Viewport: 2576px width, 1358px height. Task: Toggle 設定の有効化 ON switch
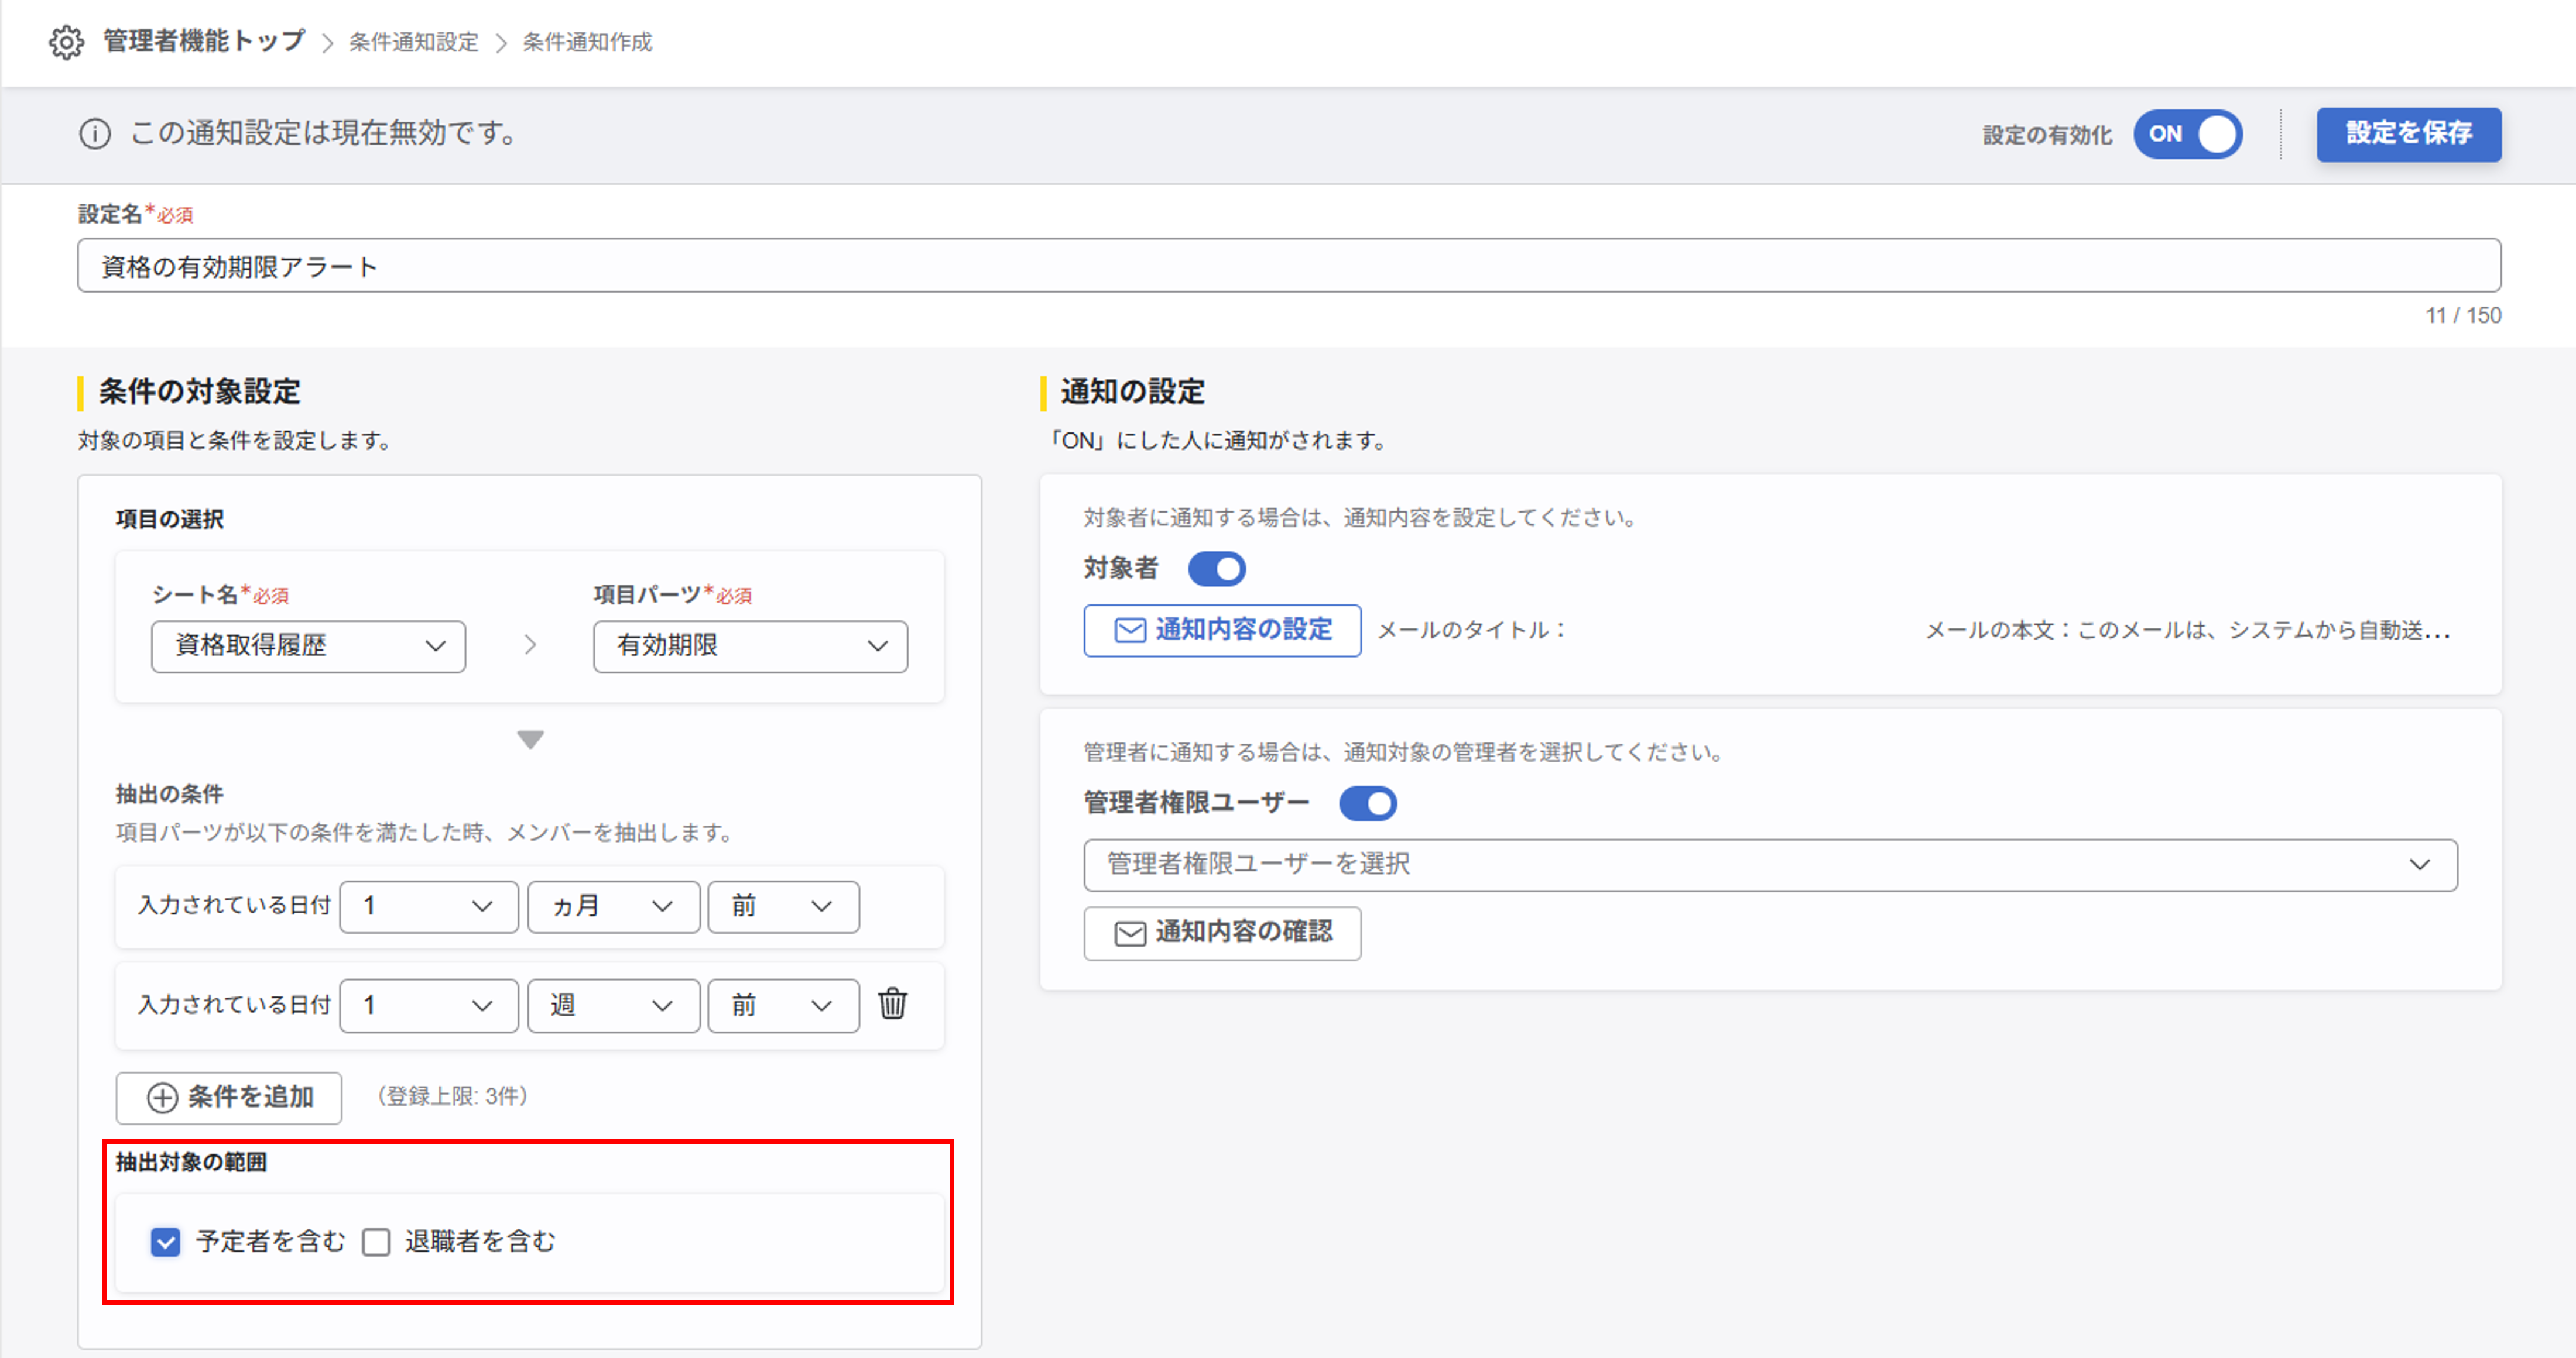point(2187,134)
